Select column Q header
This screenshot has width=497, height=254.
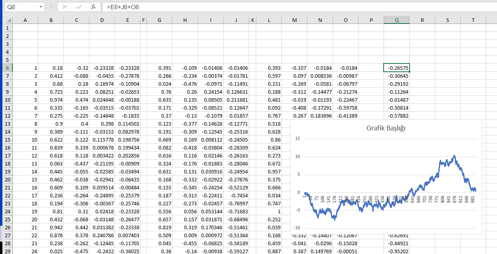396,20
